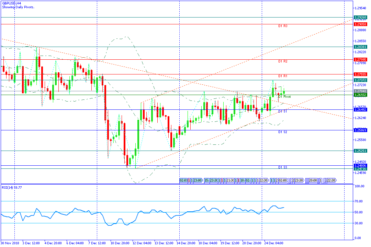Select the D1 R3 pivot label
The image size is (371, 247).
283,26
